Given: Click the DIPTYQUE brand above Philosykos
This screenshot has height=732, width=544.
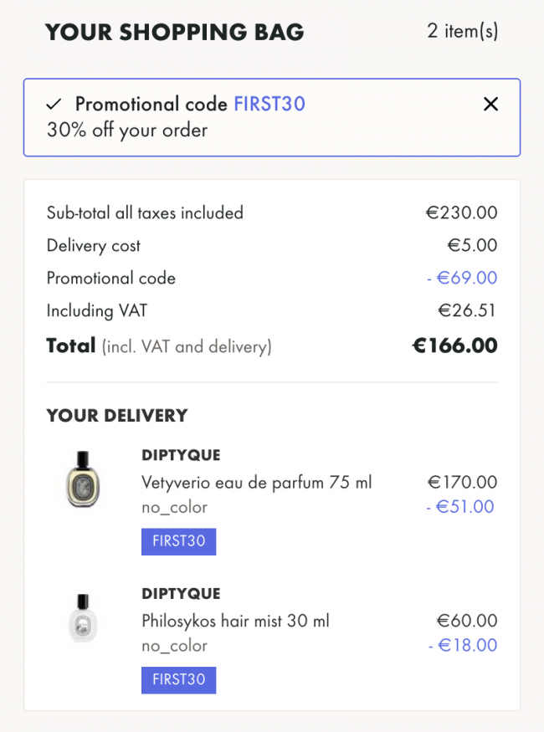Looking at the screenshot, I should 181,594.
